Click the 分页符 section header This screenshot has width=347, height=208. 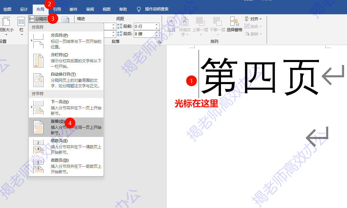[37, 27]
